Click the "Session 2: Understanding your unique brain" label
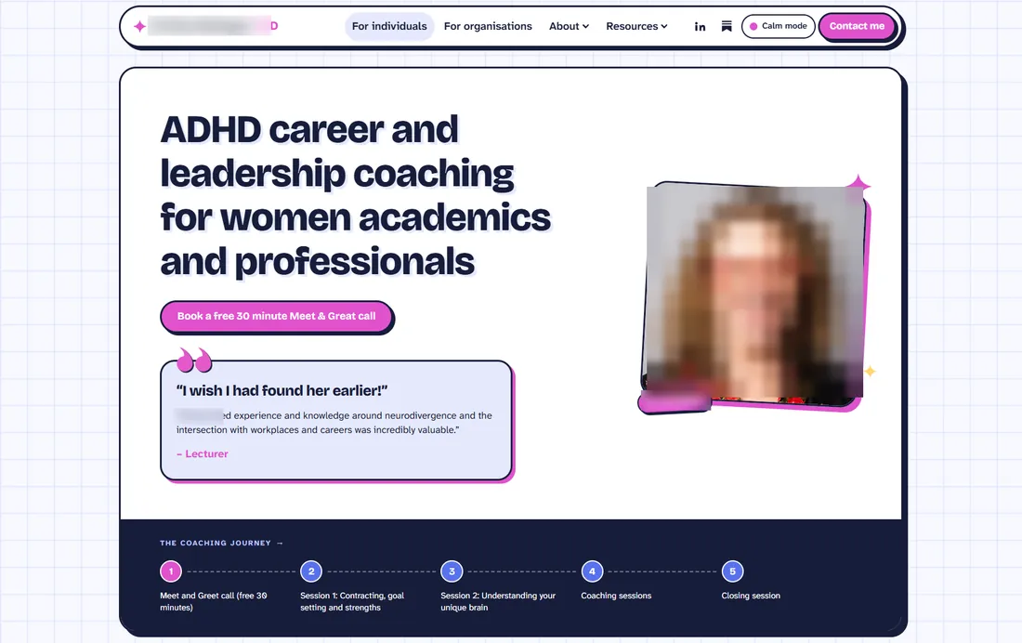 498,601
